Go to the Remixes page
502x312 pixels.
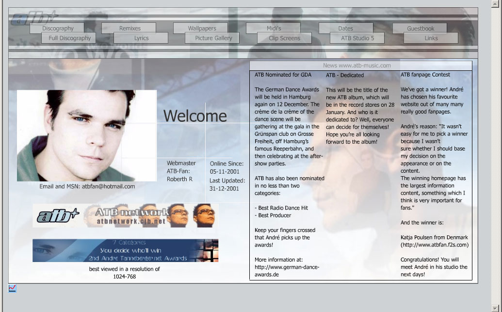tap(130, 29)
